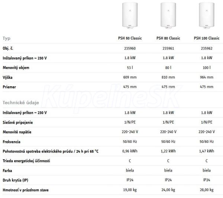Click the PSH 100 Classic water heater image
The height and width of the screenshot is (198, 223).
coord(207,15)
